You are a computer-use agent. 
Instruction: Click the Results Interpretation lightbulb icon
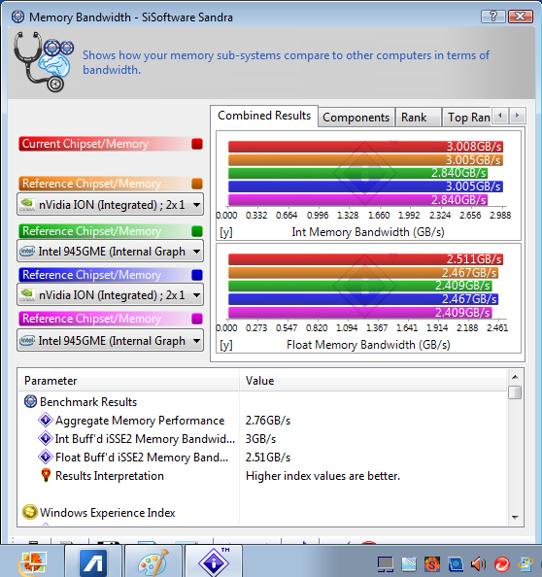pyautogui.click(x=46, y=475)
